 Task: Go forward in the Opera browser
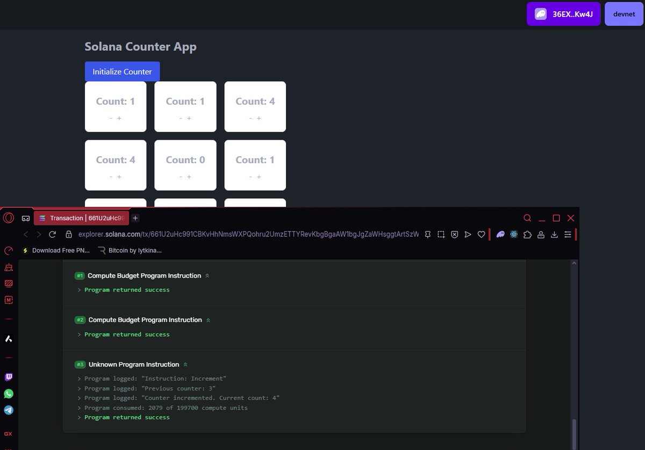39,235
